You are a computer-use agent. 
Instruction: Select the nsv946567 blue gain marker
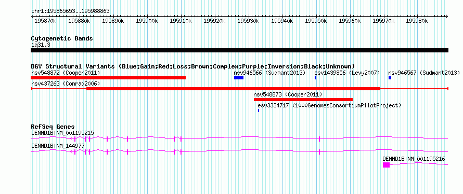[x=390, y=78]
